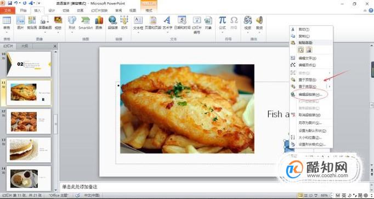Screen dimensions: 374x199
Task: Switch to the 设计 design ribbon tab
Action: point(52,10)
